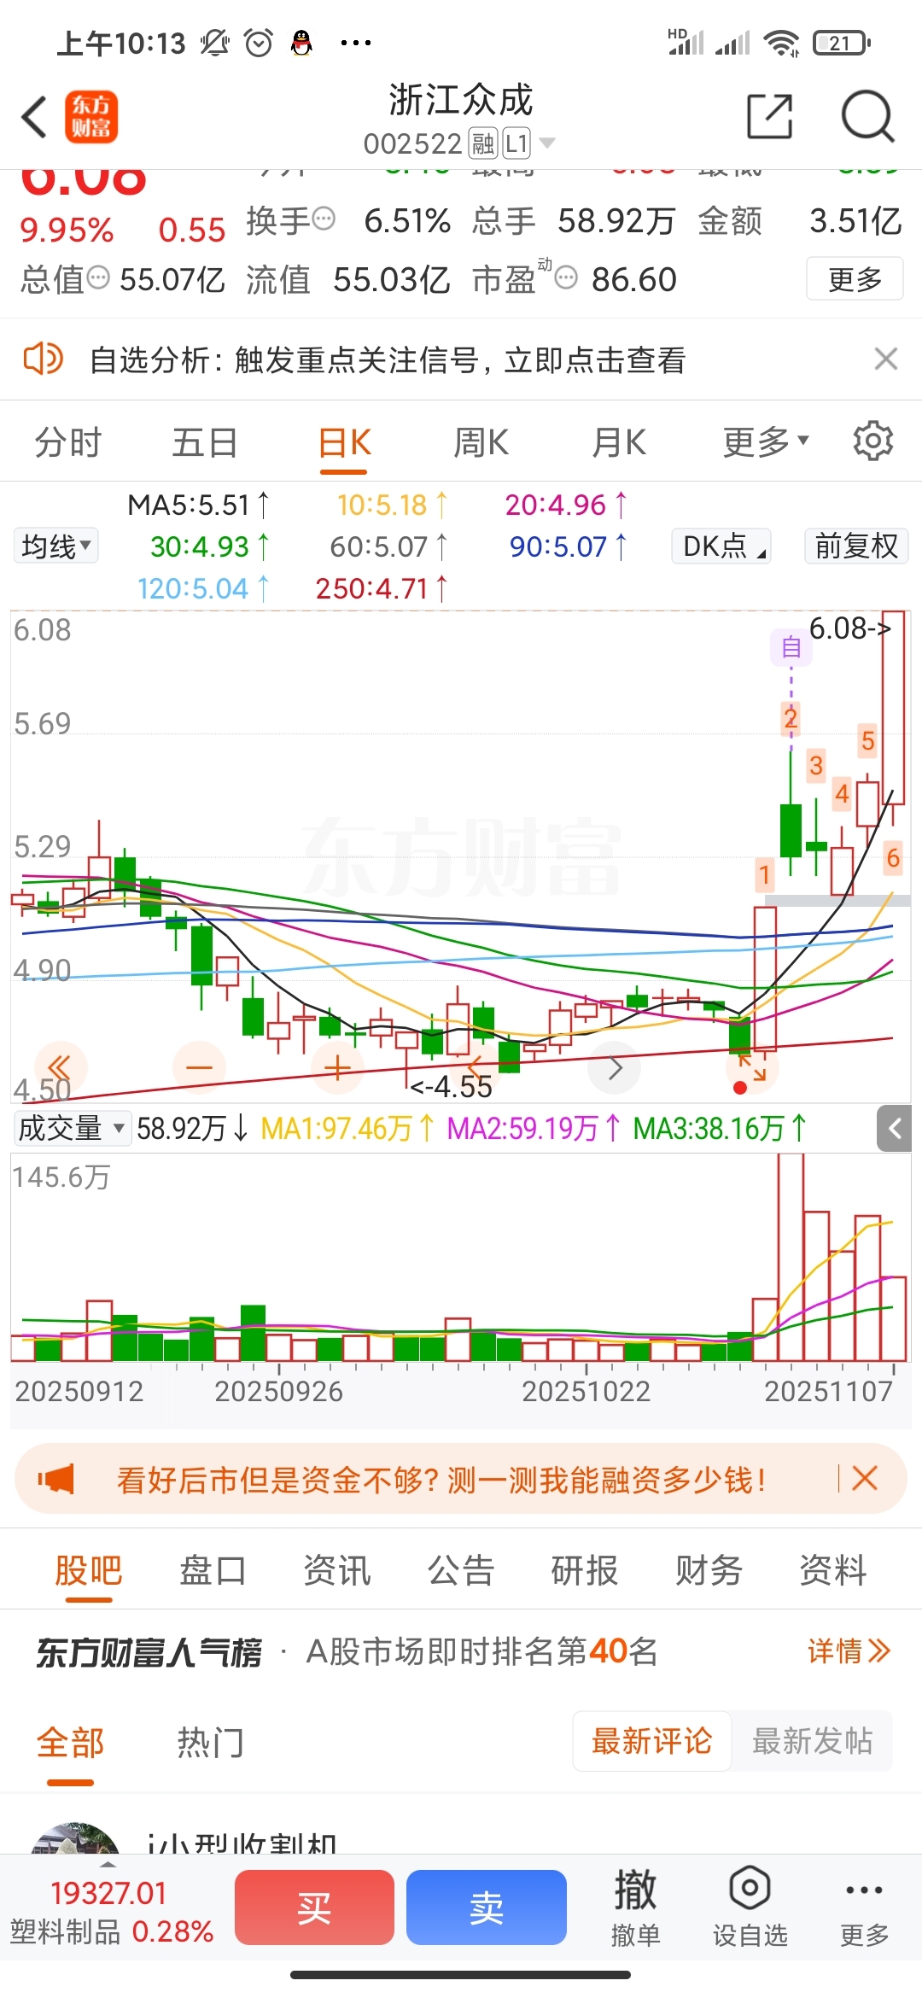922x1998 pixels.
Task: Tap the MA1:97.46万 volume average label
Action: 347,1128
